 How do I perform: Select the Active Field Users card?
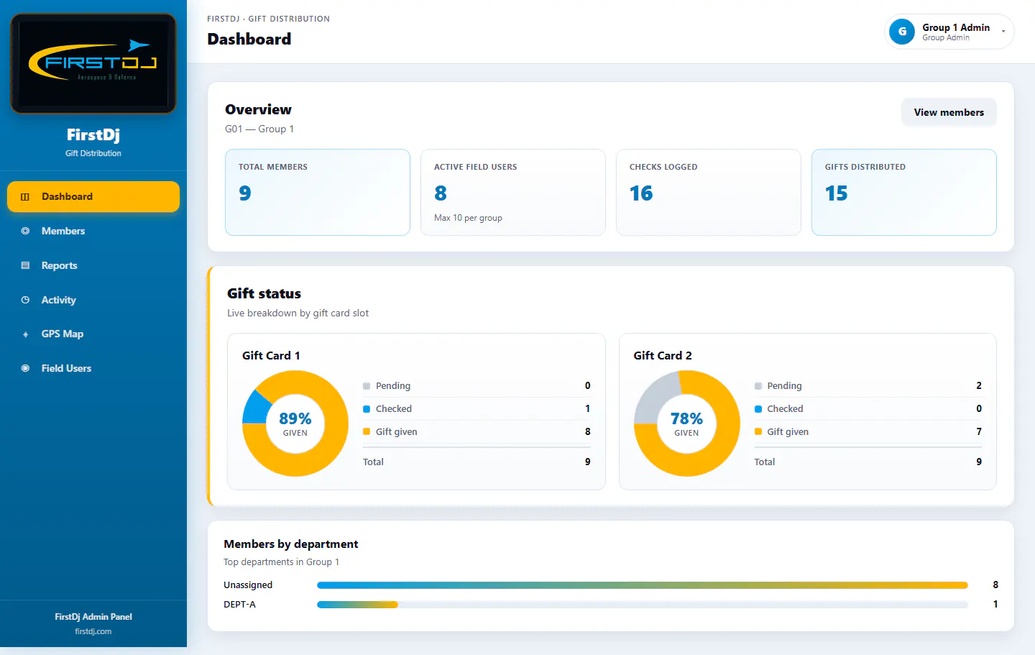[513, 192]
